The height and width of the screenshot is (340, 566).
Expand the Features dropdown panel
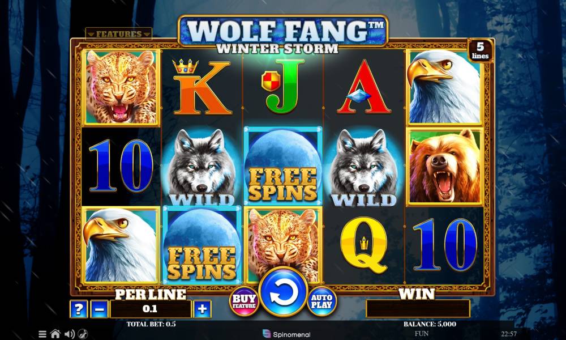click(119, 34)
